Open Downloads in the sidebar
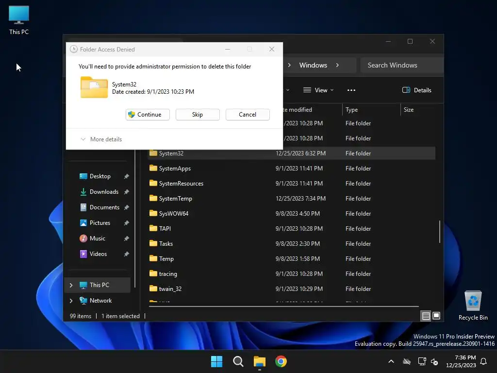The image size is (497, 373). [x=99, y=192]
